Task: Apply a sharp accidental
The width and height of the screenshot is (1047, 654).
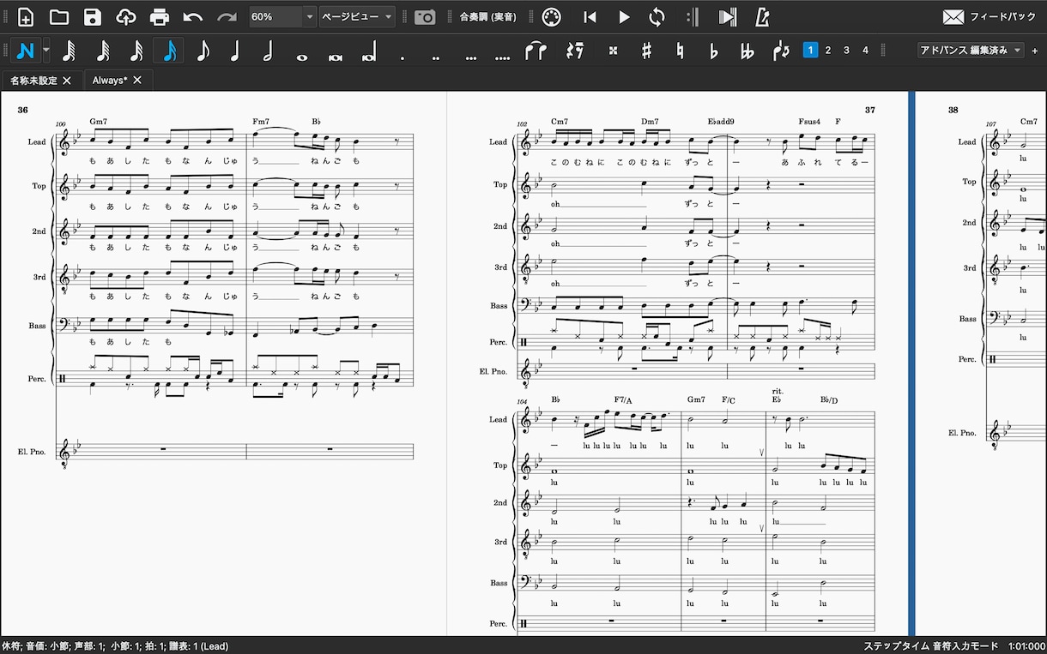Action: (647, 51)
